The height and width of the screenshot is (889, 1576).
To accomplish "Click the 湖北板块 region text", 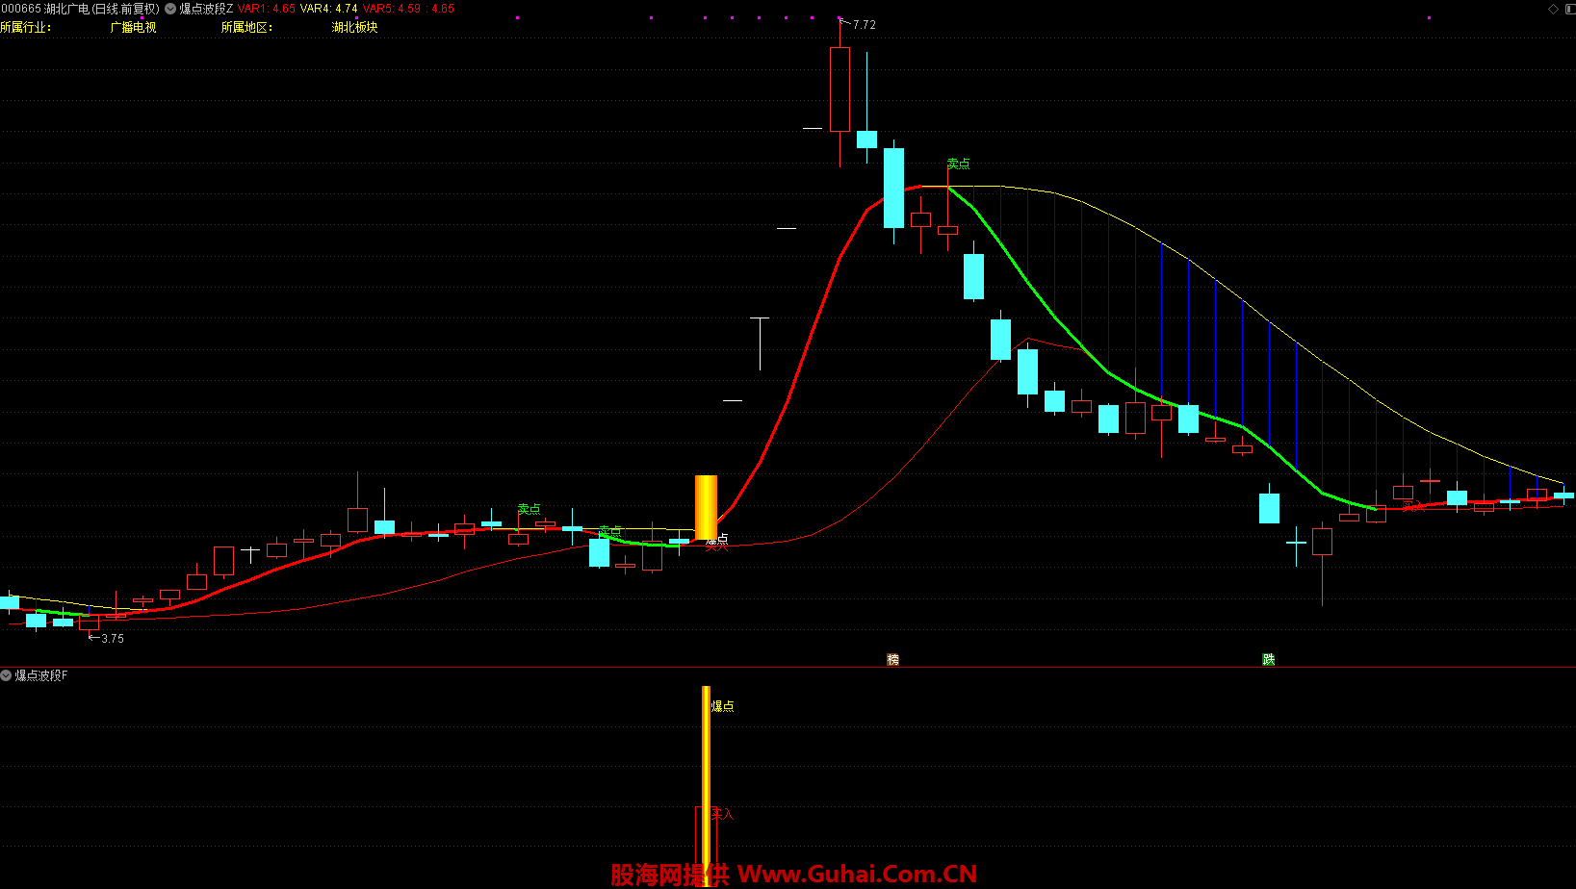I will (x=355, y=27).
